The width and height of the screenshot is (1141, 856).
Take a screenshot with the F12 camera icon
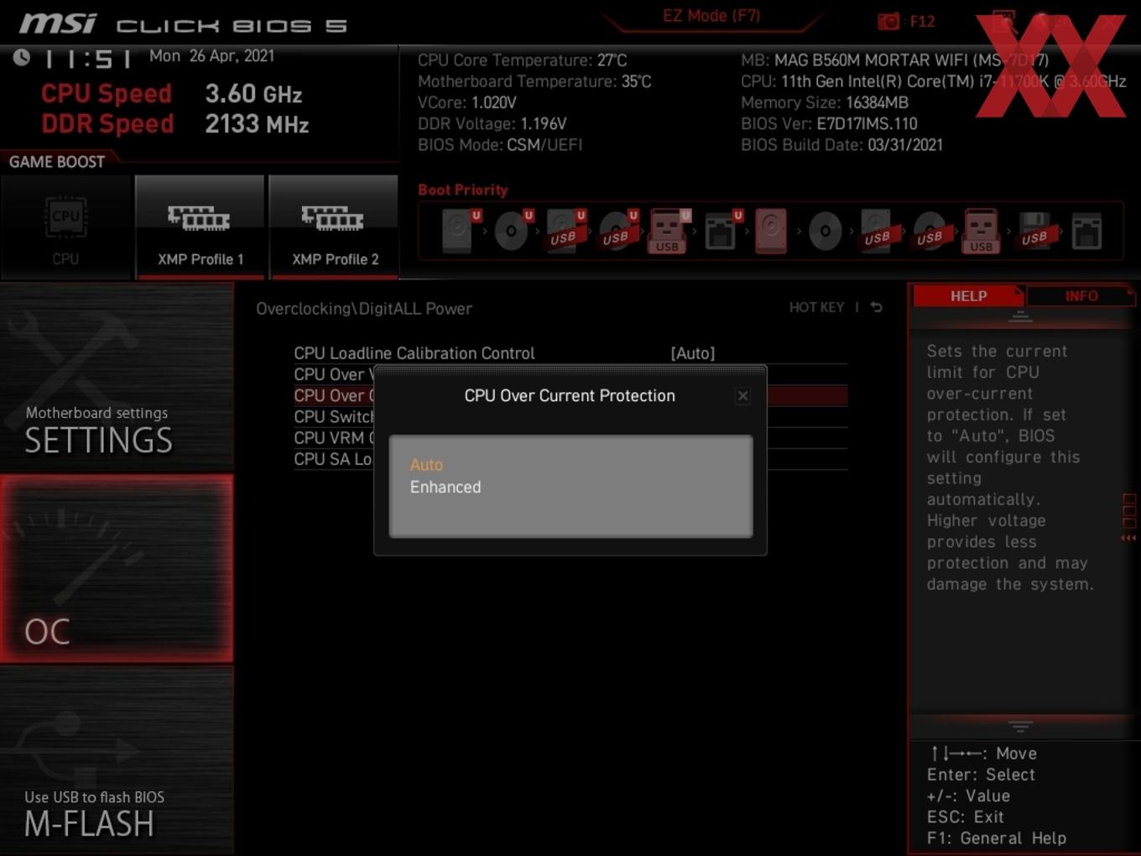tap(888, 21)
